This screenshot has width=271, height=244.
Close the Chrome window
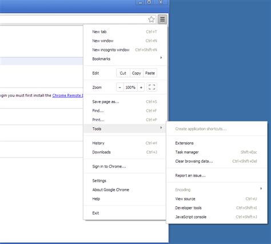161,2
